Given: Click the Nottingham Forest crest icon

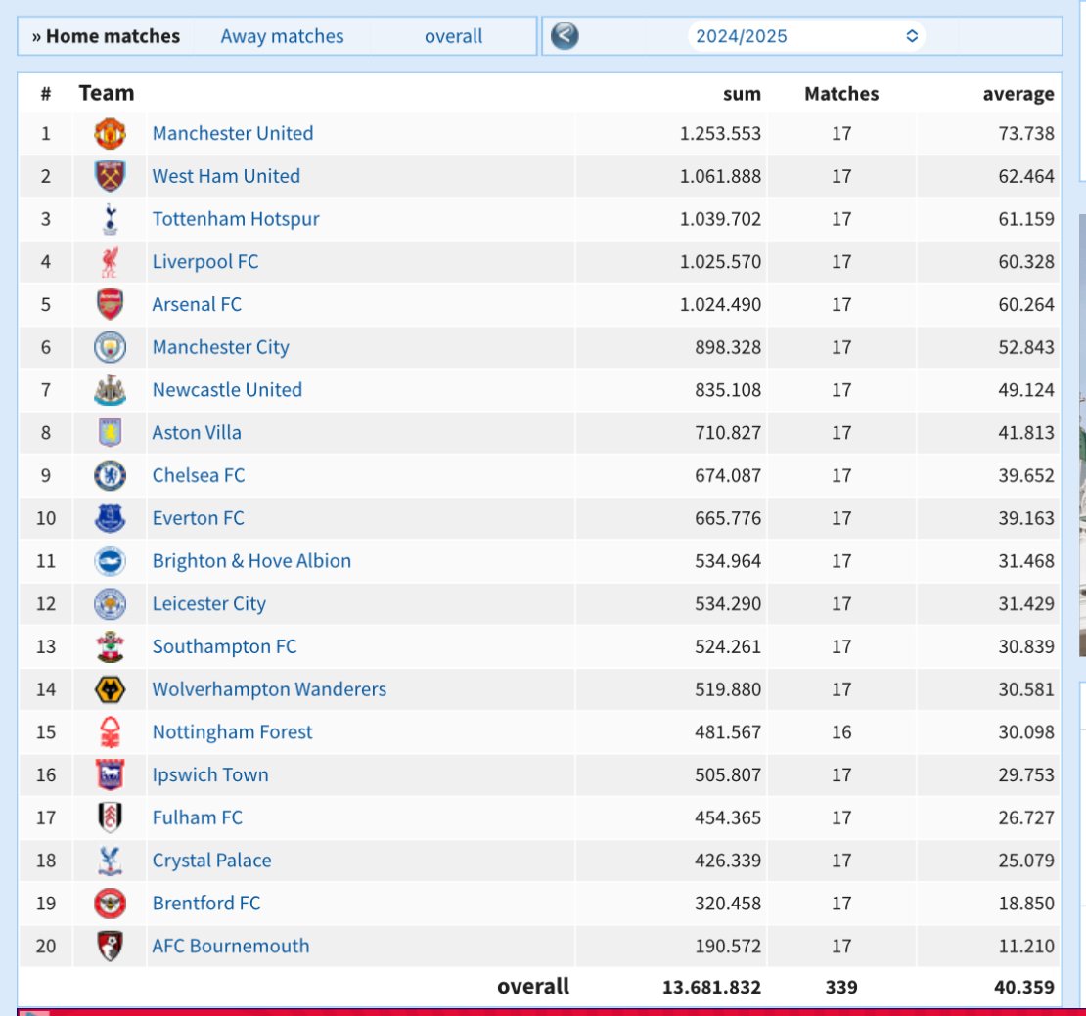Looking at the screenshot, I should 111,732.
